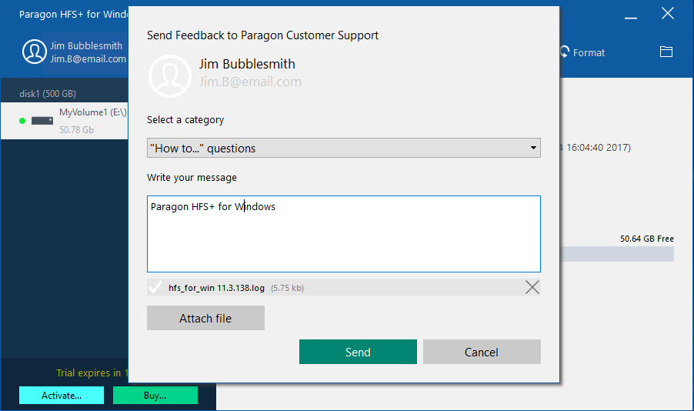Click the disk1 (500 GB) header
Image resolution: width=694 pixels, height=411 pixels.
click(48, 94)
